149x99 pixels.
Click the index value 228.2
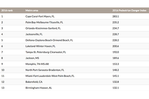[x=116, y=40]
